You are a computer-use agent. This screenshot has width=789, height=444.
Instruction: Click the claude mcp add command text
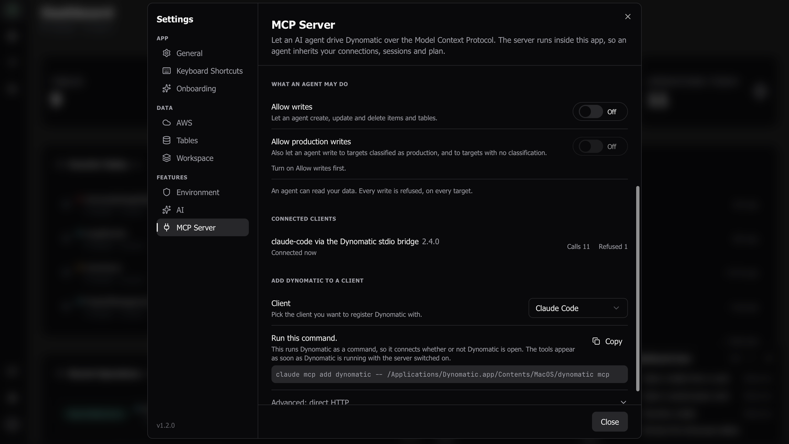[442, 374]
